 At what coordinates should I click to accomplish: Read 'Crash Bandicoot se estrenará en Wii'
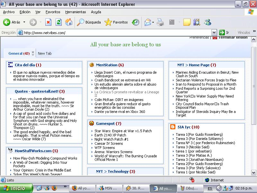[122, 80]
